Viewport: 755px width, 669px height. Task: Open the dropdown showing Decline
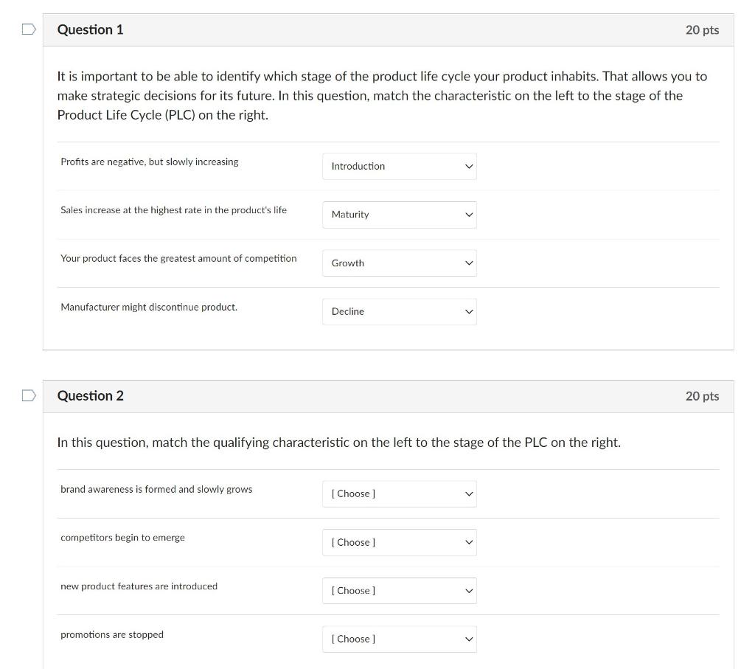coord(399,311)
